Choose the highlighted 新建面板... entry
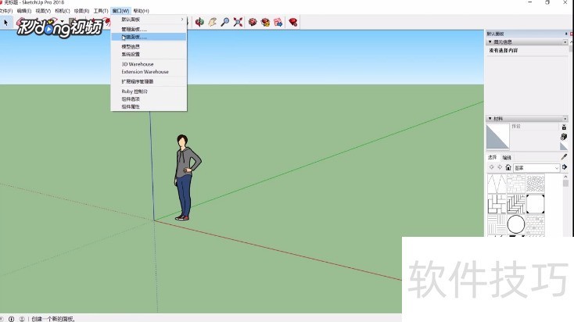 click(149, 37)
